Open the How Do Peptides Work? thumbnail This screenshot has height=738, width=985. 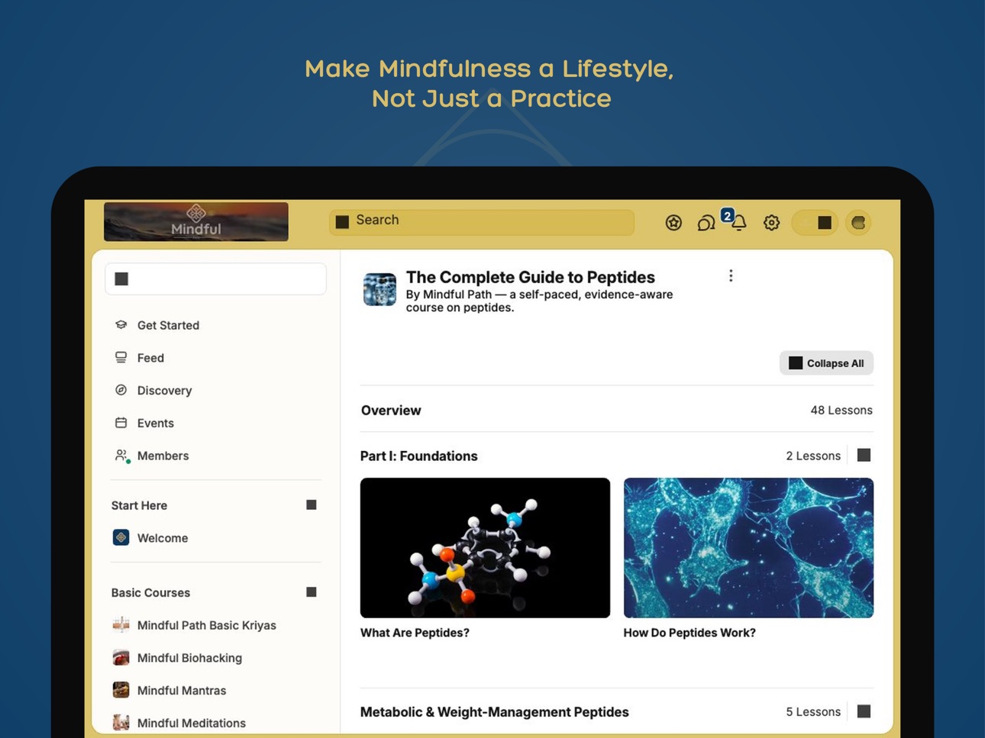pos(748,548)
